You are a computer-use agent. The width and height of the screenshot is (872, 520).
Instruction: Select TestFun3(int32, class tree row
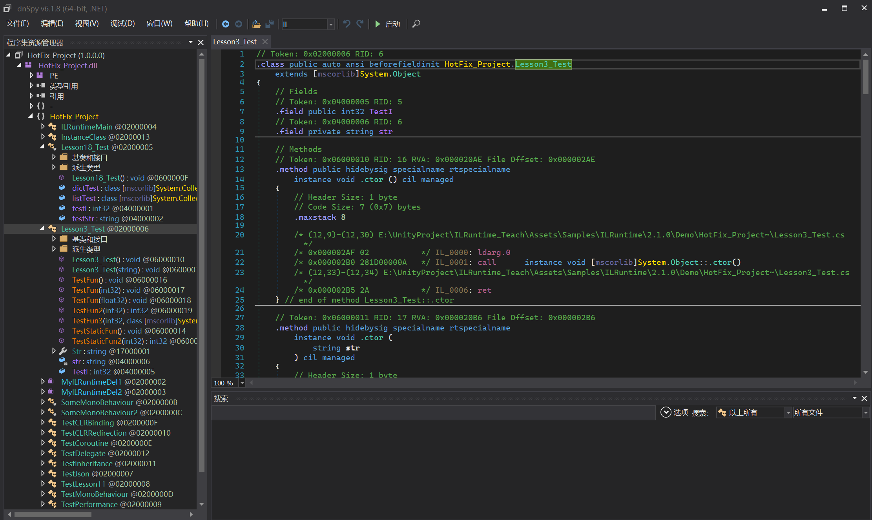pyautogui.click(x=134, y=320)
